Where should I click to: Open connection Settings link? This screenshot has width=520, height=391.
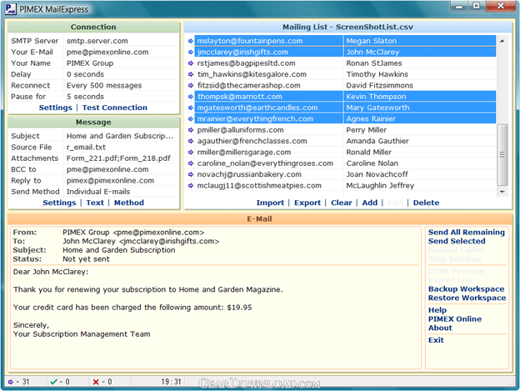pyautogui.click(x=55, y=108)
